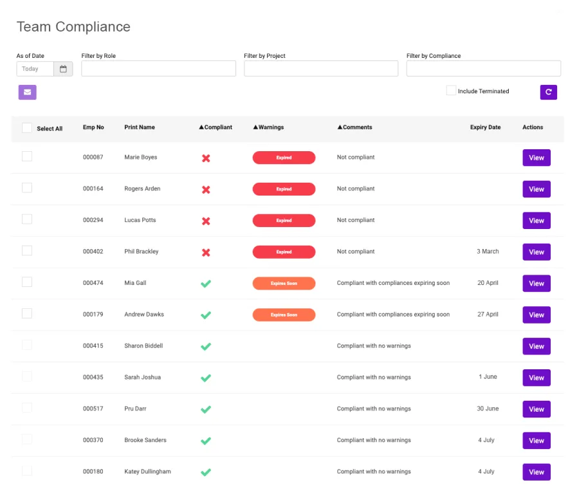Sort table by Warnings column header
579x496 pixels.
(x=268, y=127)
